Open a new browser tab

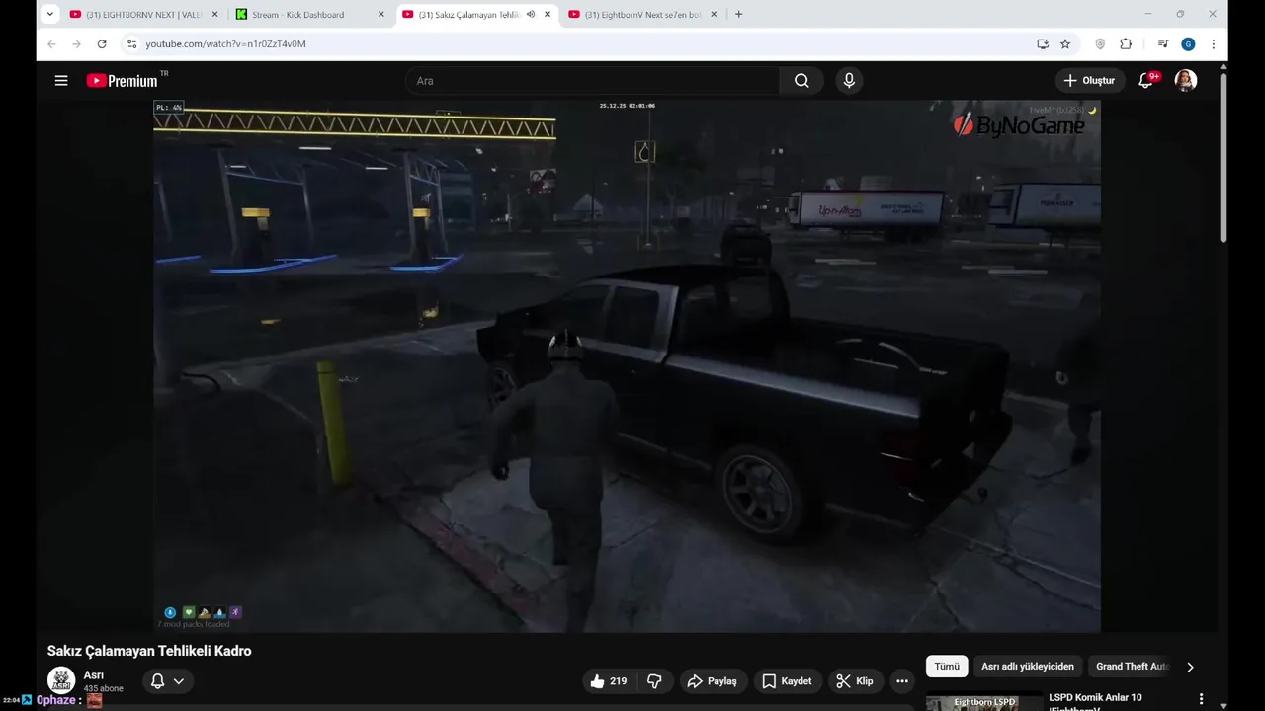pos(738,14)
